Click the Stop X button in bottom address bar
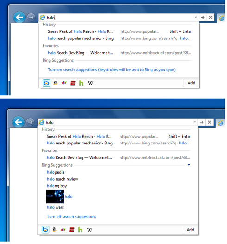 click(x=210, y=122)
